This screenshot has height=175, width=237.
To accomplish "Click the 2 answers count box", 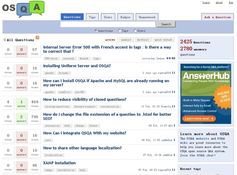I will coord(22,119).
